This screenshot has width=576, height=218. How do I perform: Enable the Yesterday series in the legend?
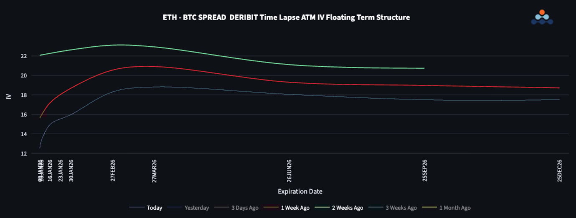point(196,208)
